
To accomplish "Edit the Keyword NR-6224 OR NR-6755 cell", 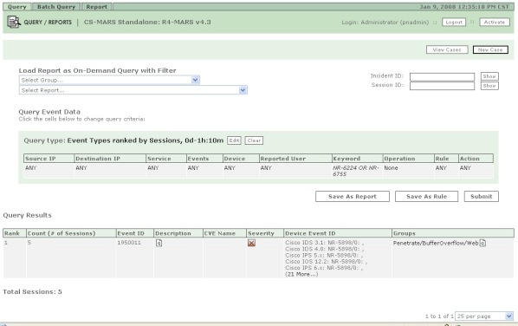I will pyautogui.click(x=357, y=171).
